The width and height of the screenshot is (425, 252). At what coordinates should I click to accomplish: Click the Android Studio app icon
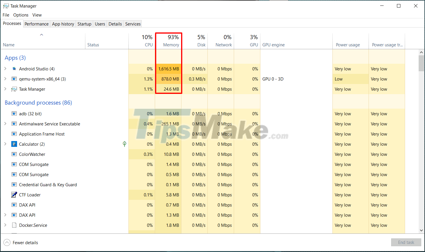click(x=14, y=69)
